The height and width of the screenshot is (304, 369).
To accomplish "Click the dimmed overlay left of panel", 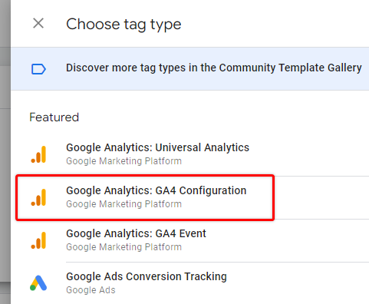I will click(x=5, y=152).
